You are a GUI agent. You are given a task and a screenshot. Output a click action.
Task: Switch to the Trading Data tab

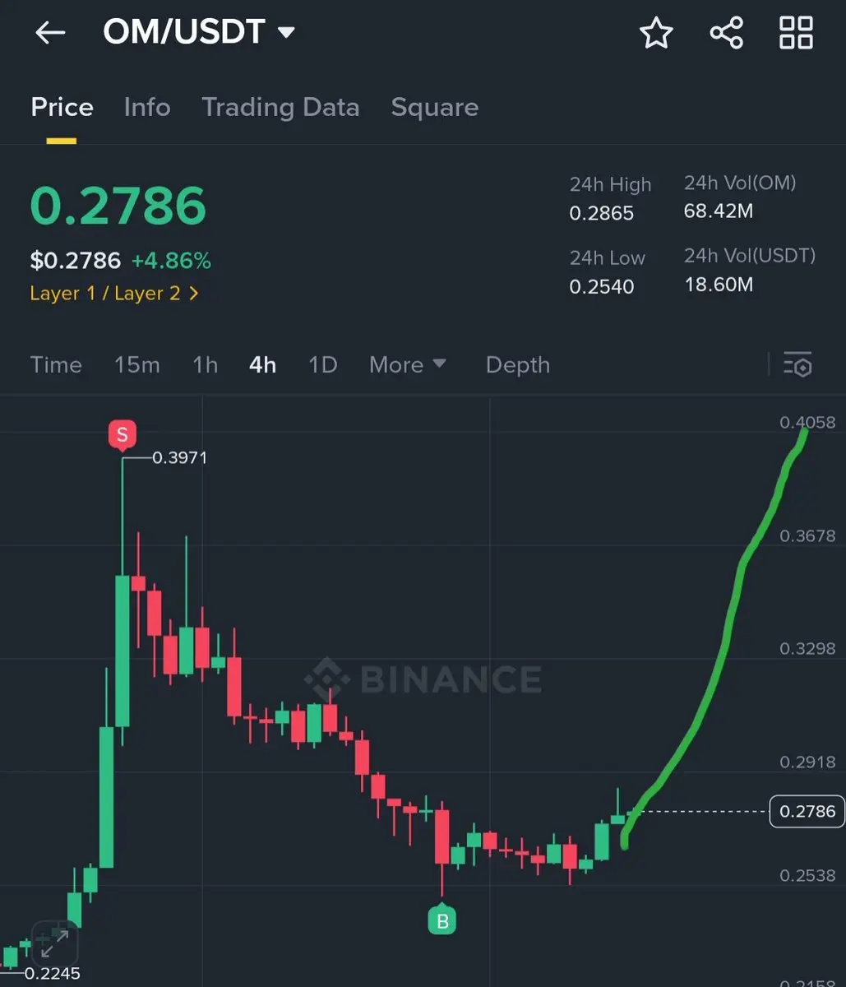280,107
